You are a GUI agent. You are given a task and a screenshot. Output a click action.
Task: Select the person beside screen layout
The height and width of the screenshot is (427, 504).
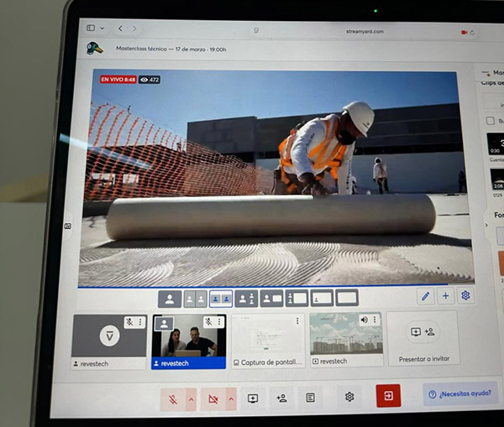point(271,299)
